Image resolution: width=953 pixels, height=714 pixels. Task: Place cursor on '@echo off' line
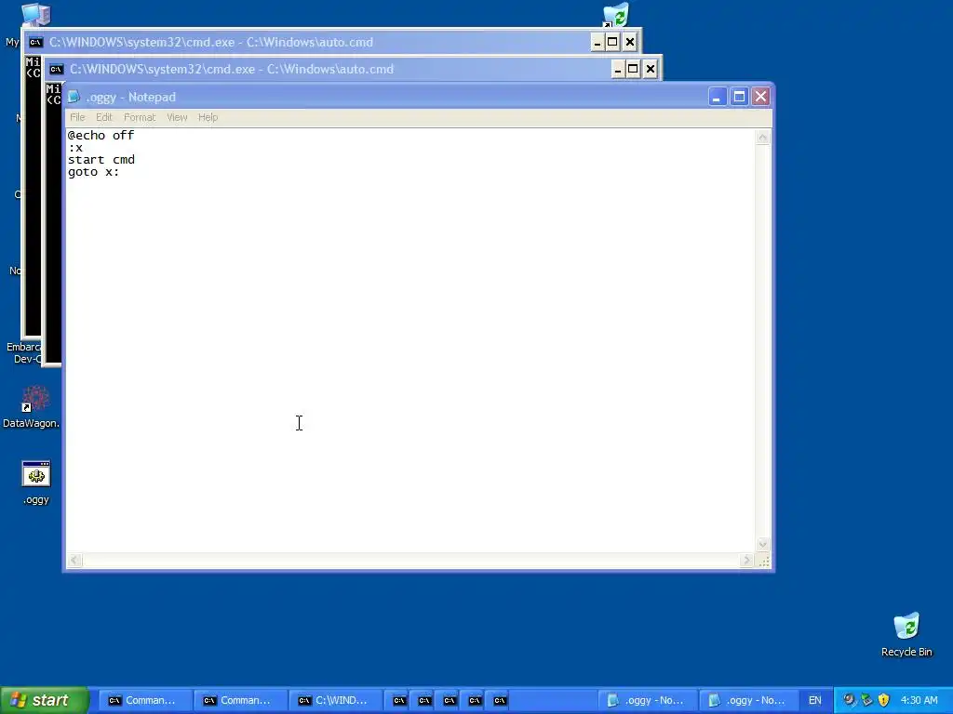click(x=101, y=136)
